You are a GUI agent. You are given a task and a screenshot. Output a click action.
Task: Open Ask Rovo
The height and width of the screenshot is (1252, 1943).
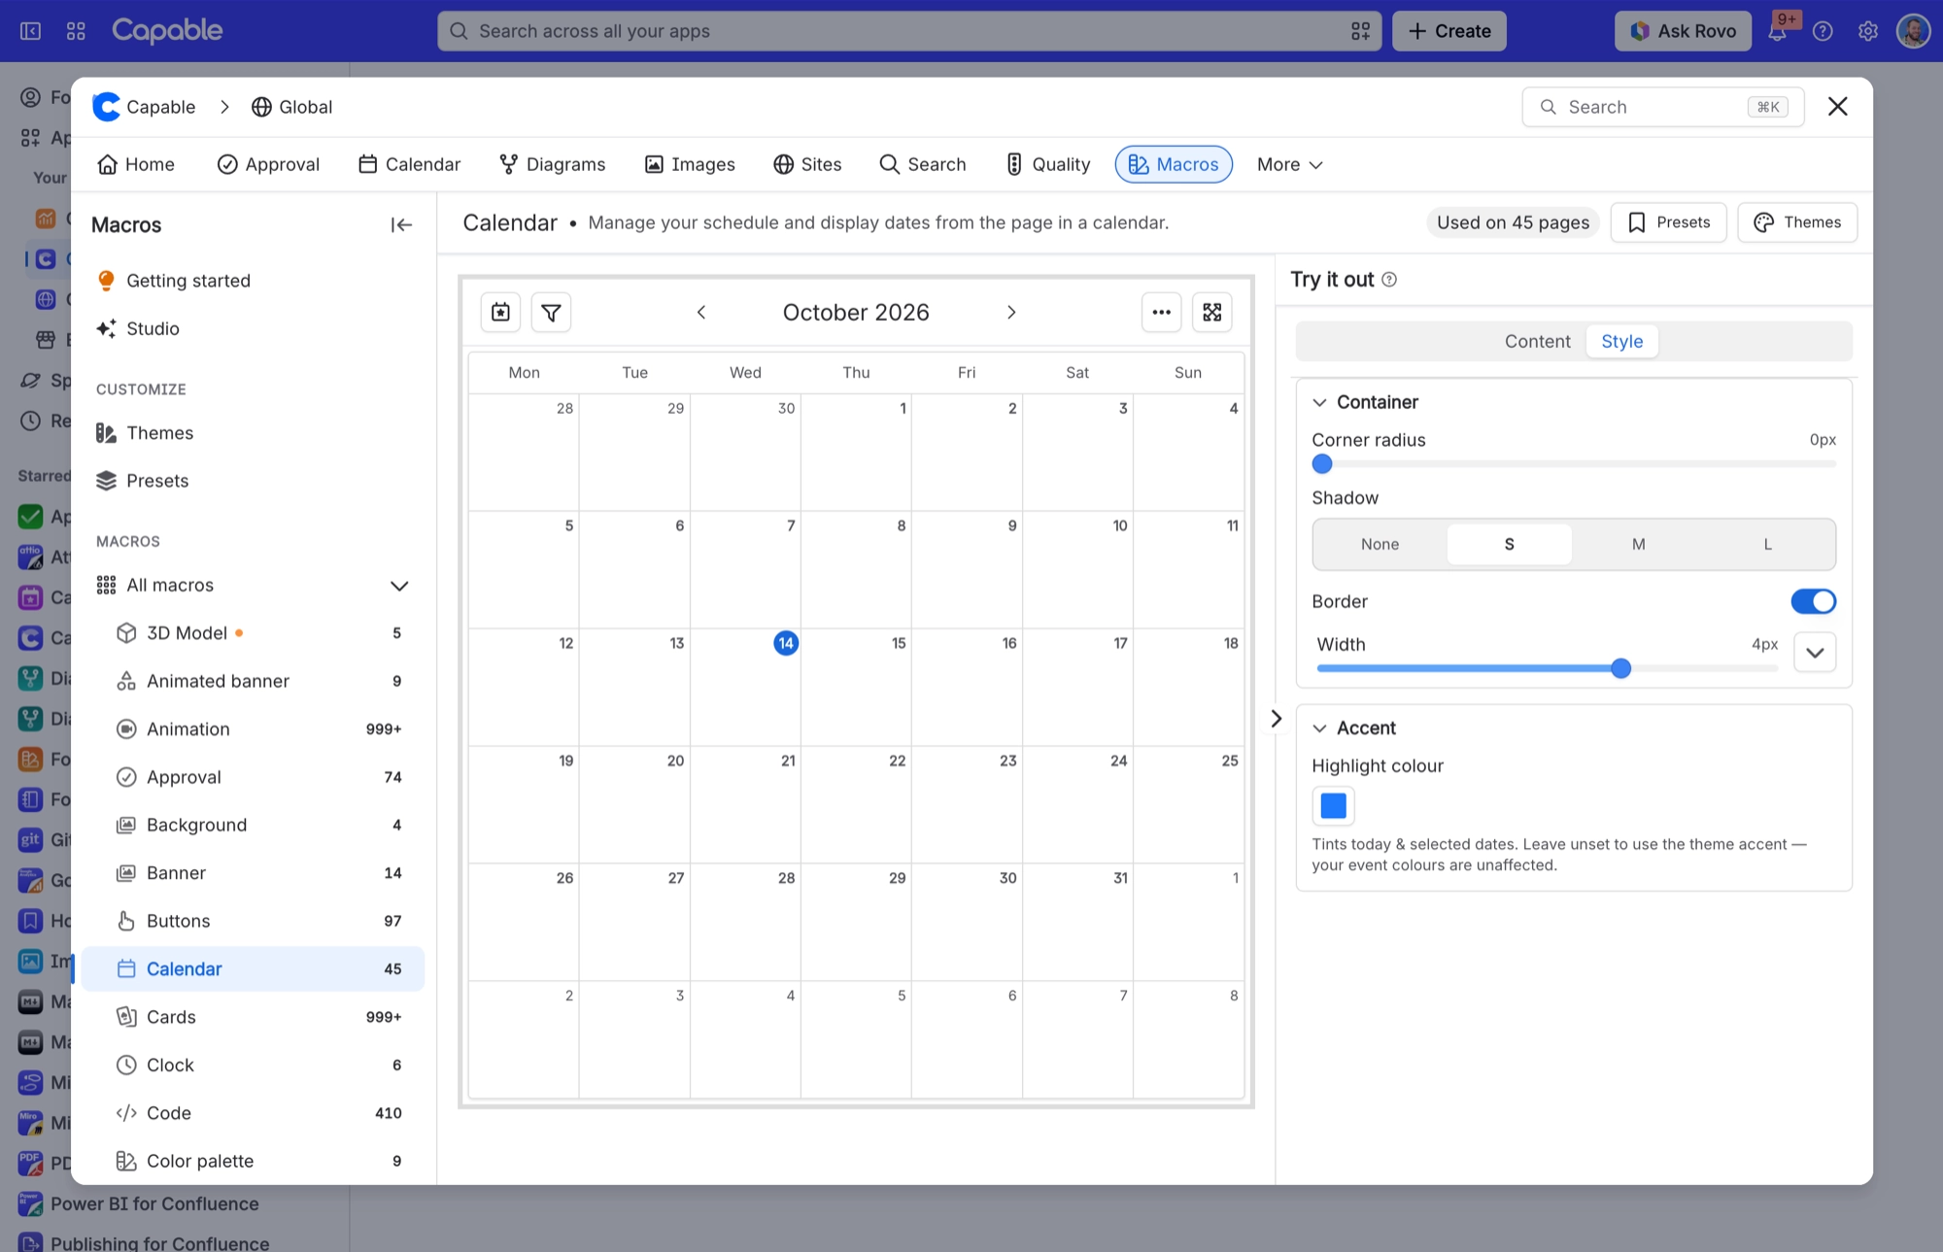pos(1683,31)
